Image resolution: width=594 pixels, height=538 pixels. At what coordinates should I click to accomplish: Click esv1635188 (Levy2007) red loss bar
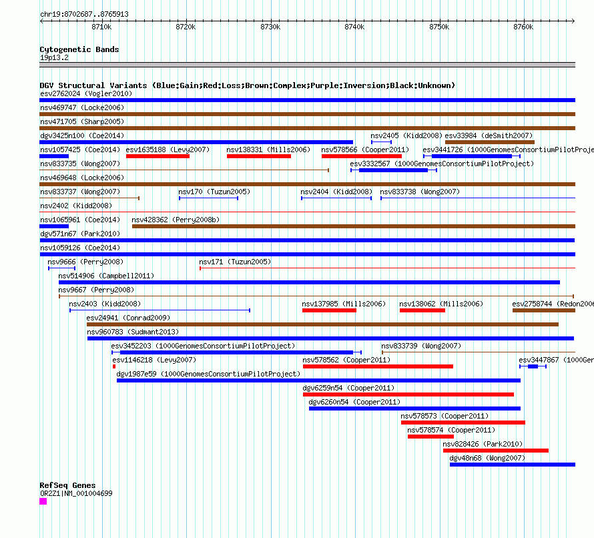[158, 156]
